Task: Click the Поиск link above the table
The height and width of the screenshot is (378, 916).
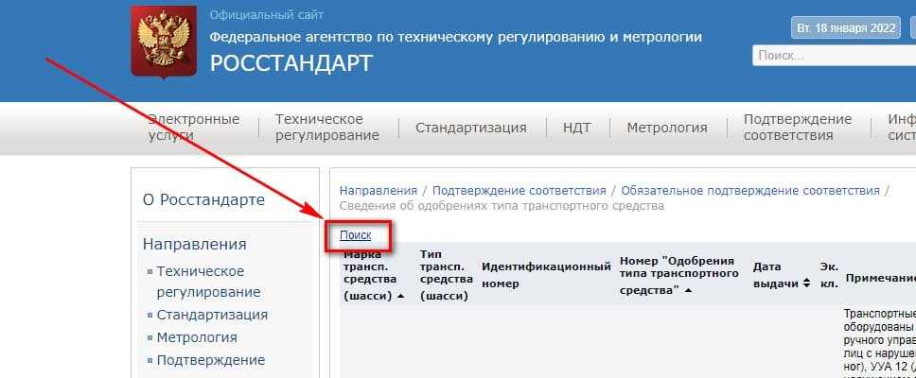Action: click(355, 235)
